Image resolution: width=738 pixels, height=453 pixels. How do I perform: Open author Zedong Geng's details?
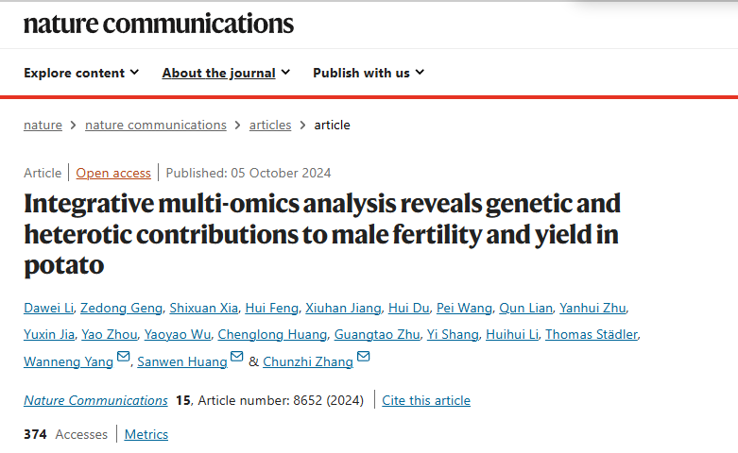121,308
